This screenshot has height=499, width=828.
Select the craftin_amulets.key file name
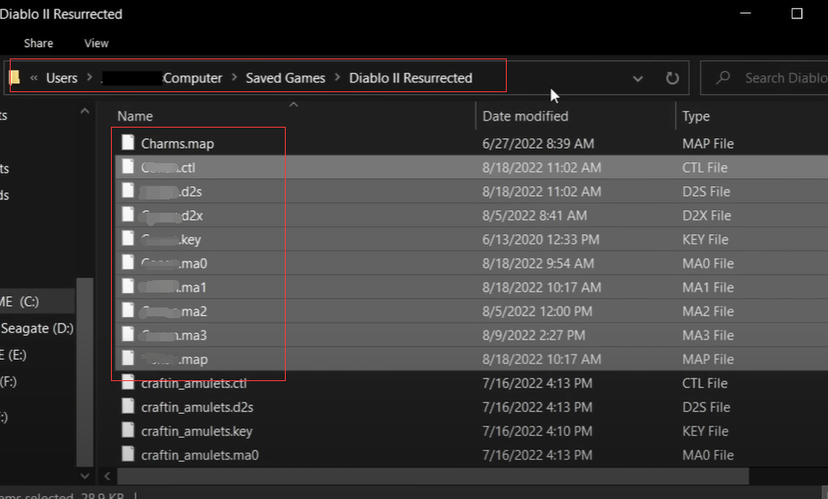pyautogui.click(x=196, y=432)
